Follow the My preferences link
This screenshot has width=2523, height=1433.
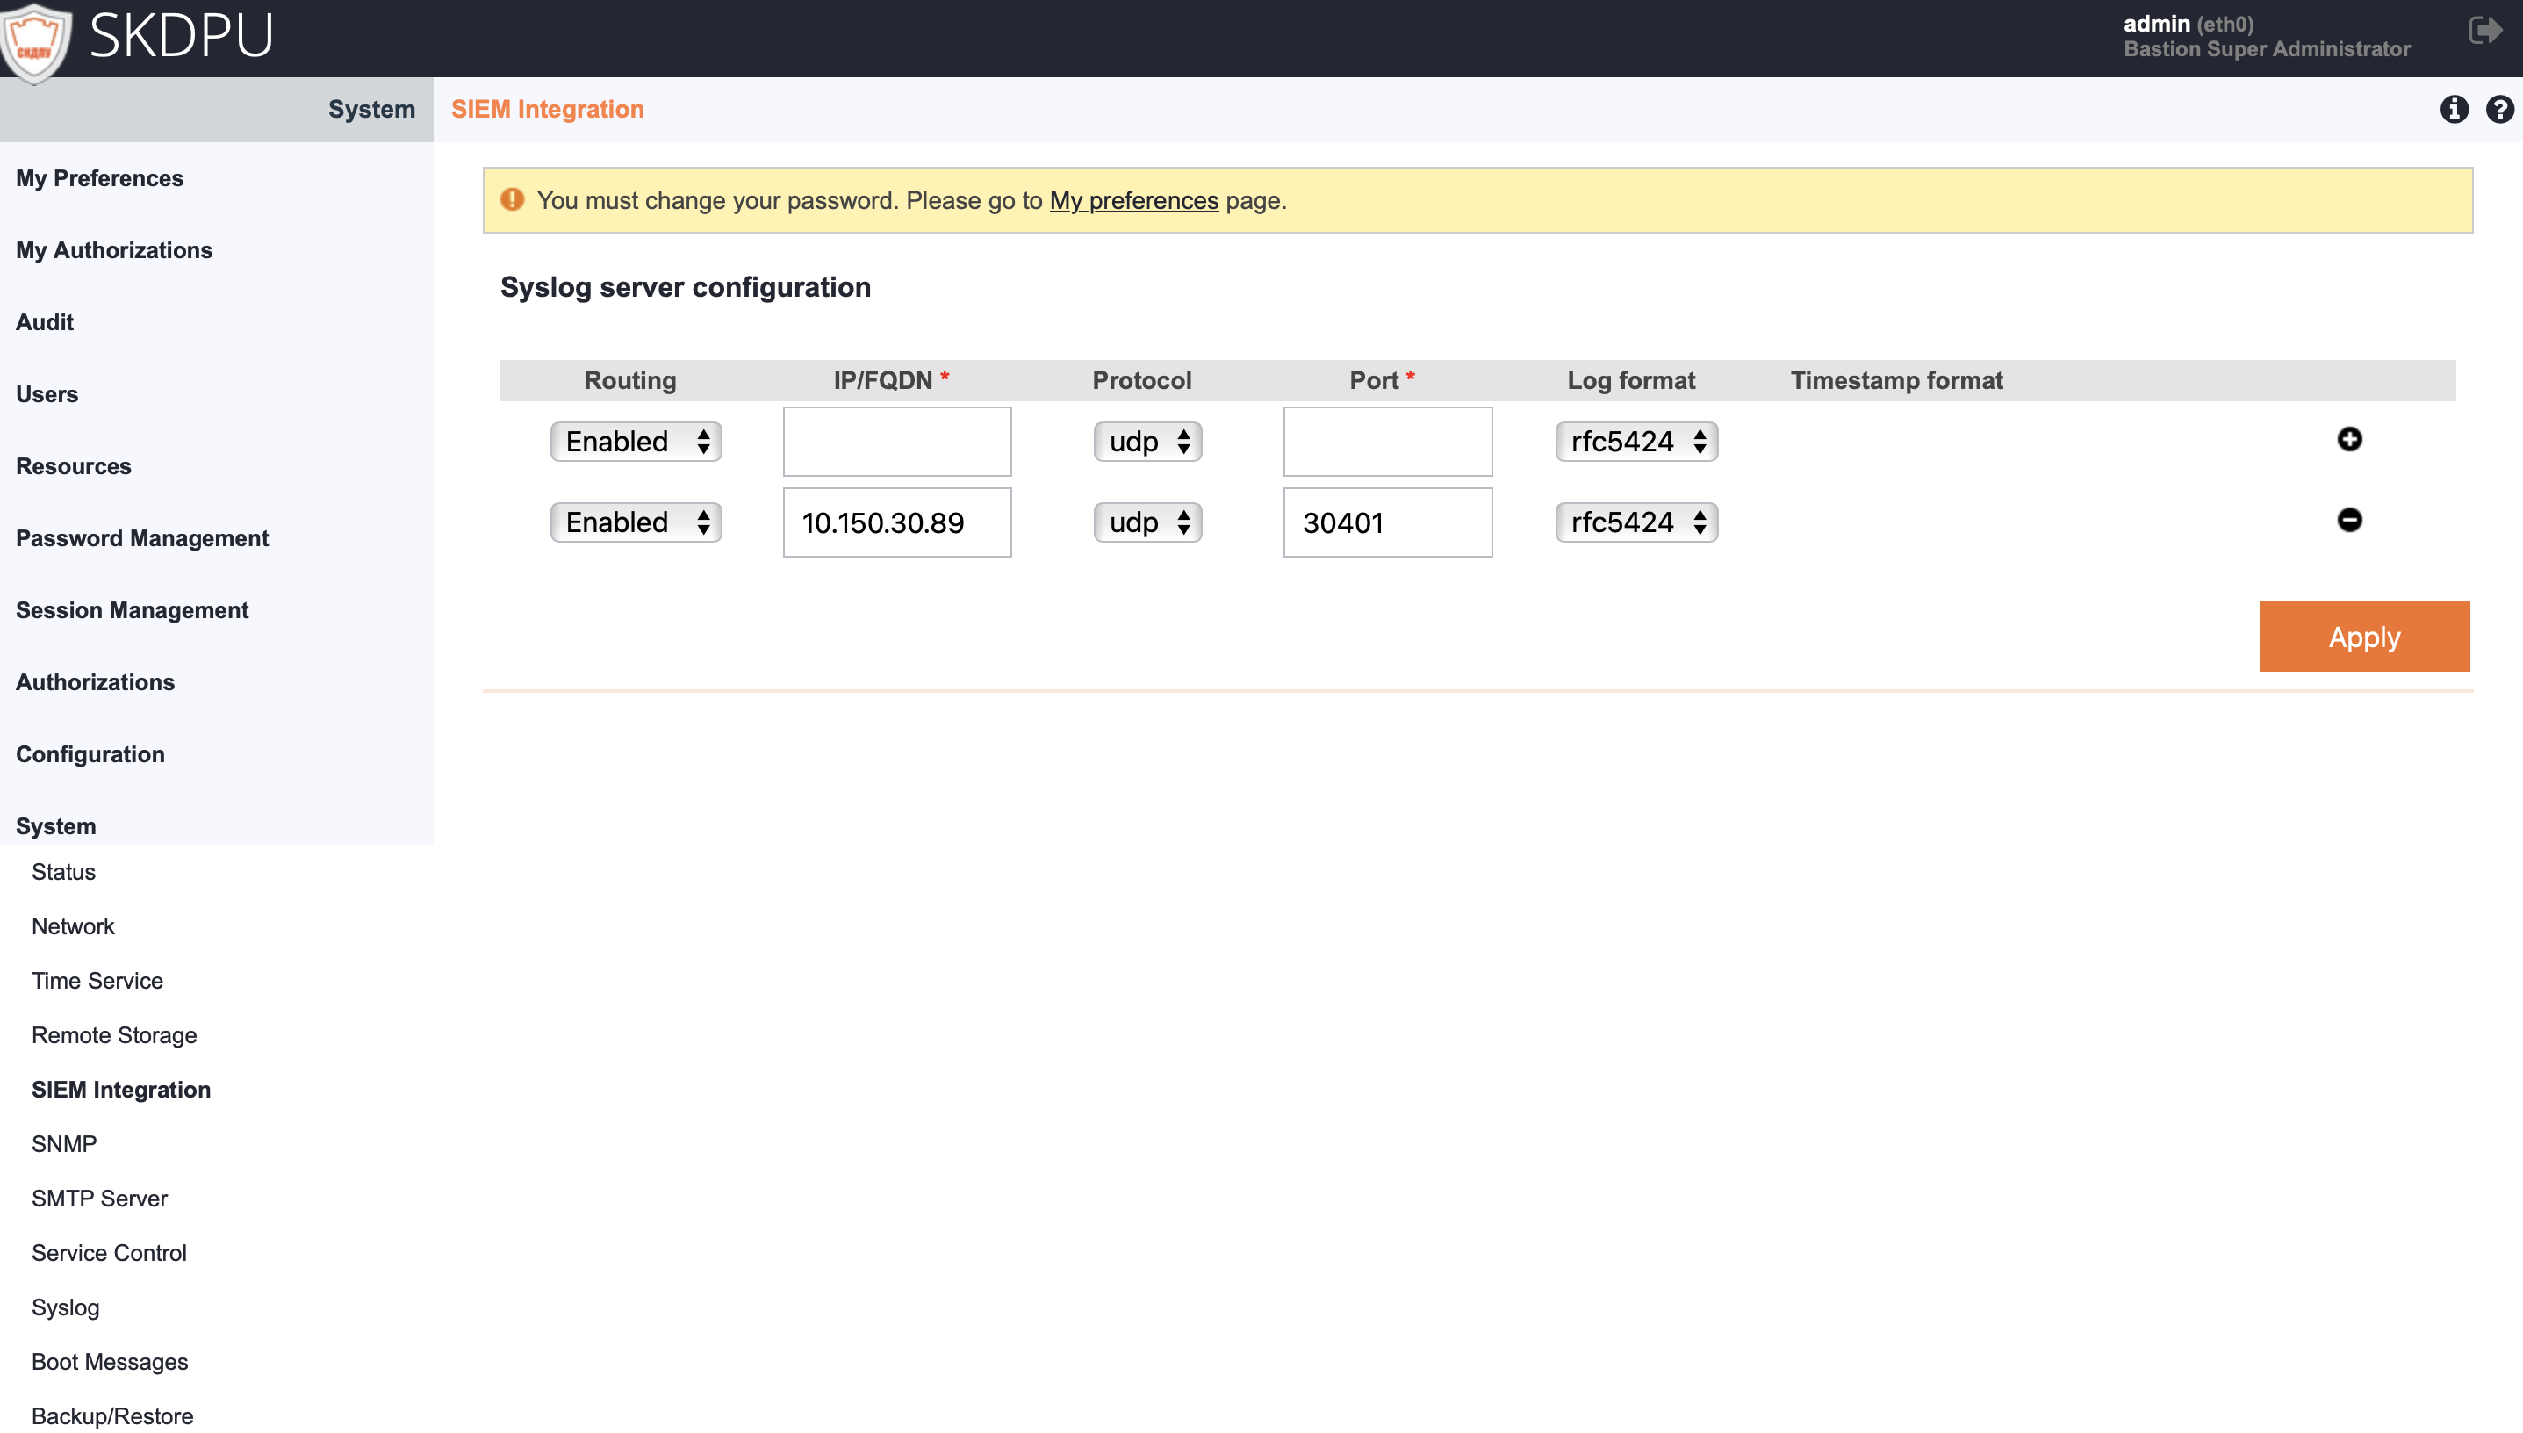coord(1133,201)
